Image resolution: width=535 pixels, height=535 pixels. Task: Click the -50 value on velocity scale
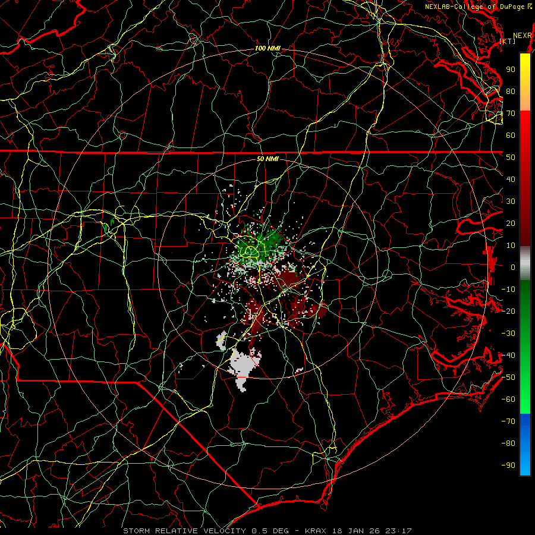[508, 377]
